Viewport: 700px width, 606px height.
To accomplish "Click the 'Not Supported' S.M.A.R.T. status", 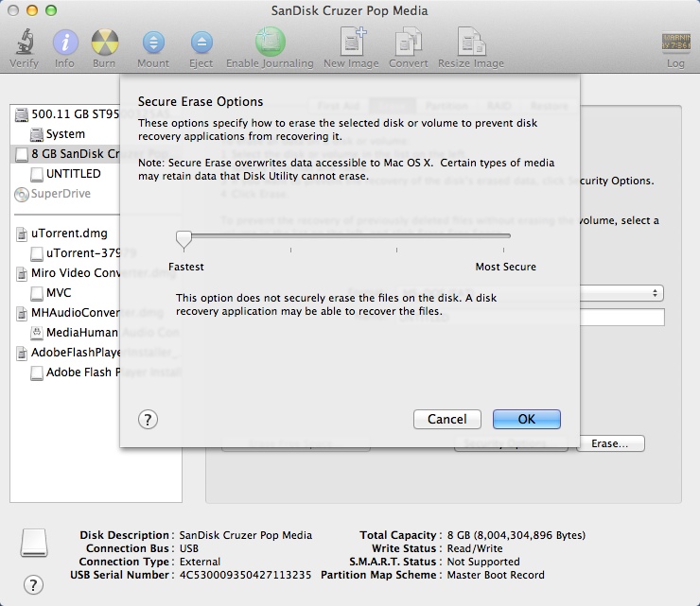I will coord(483,562).
